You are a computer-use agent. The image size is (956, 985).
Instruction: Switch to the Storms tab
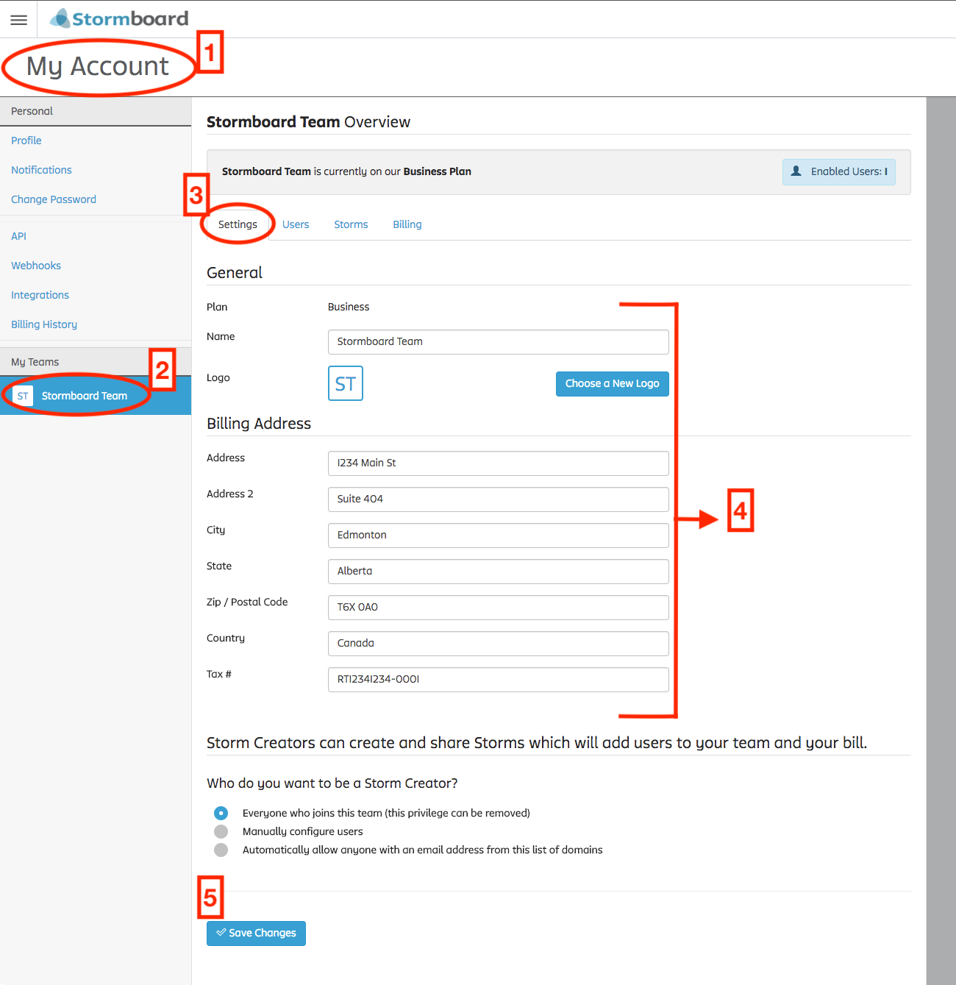[351, 224]
